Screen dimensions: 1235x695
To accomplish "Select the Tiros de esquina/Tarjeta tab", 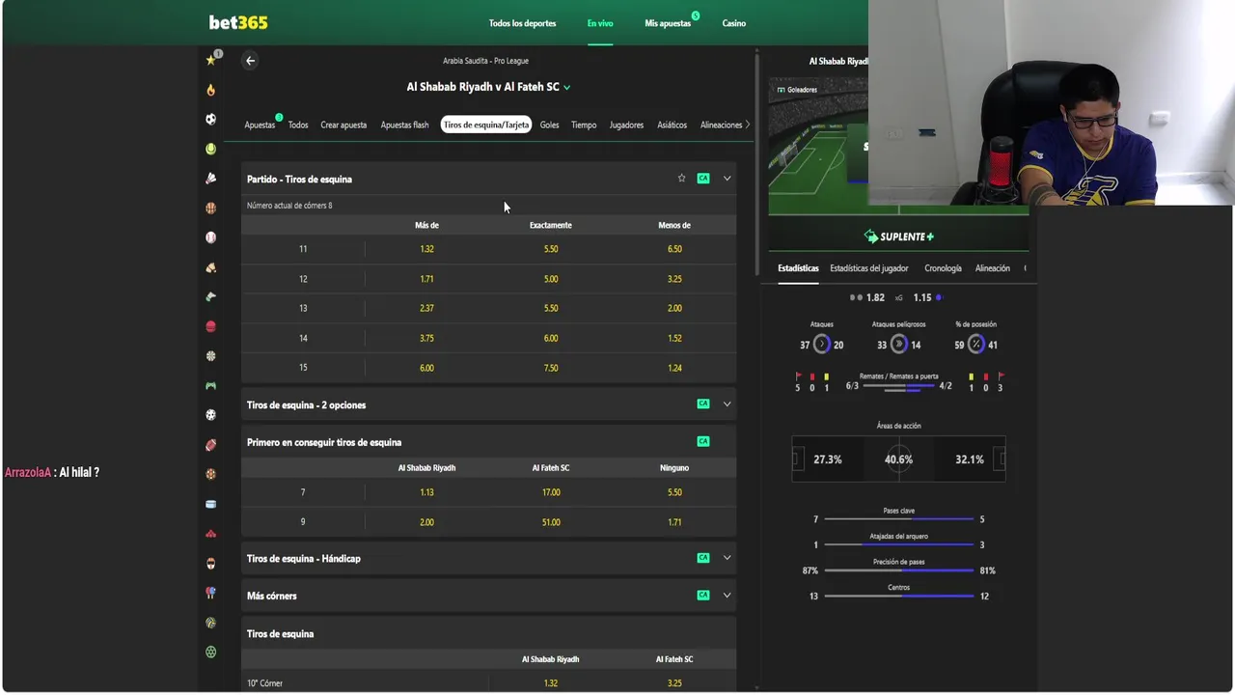I will click(x=486, y=125).
